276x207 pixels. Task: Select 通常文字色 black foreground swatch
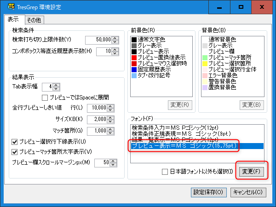134,40
